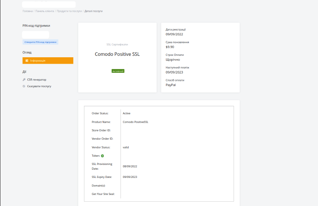Screen dimensions: 318x206
Task: Open the CSR генератор action
Action: pos(37,80)
